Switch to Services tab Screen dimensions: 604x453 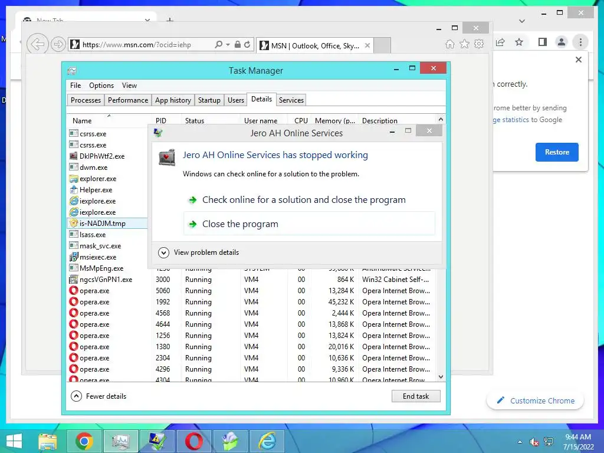291,100
